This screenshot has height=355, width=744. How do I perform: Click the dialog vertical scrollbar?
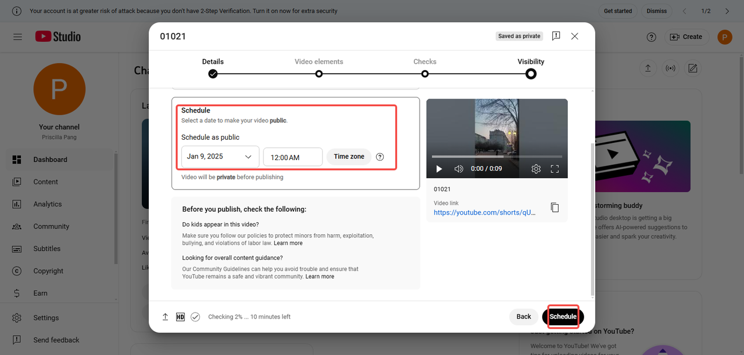592,219
